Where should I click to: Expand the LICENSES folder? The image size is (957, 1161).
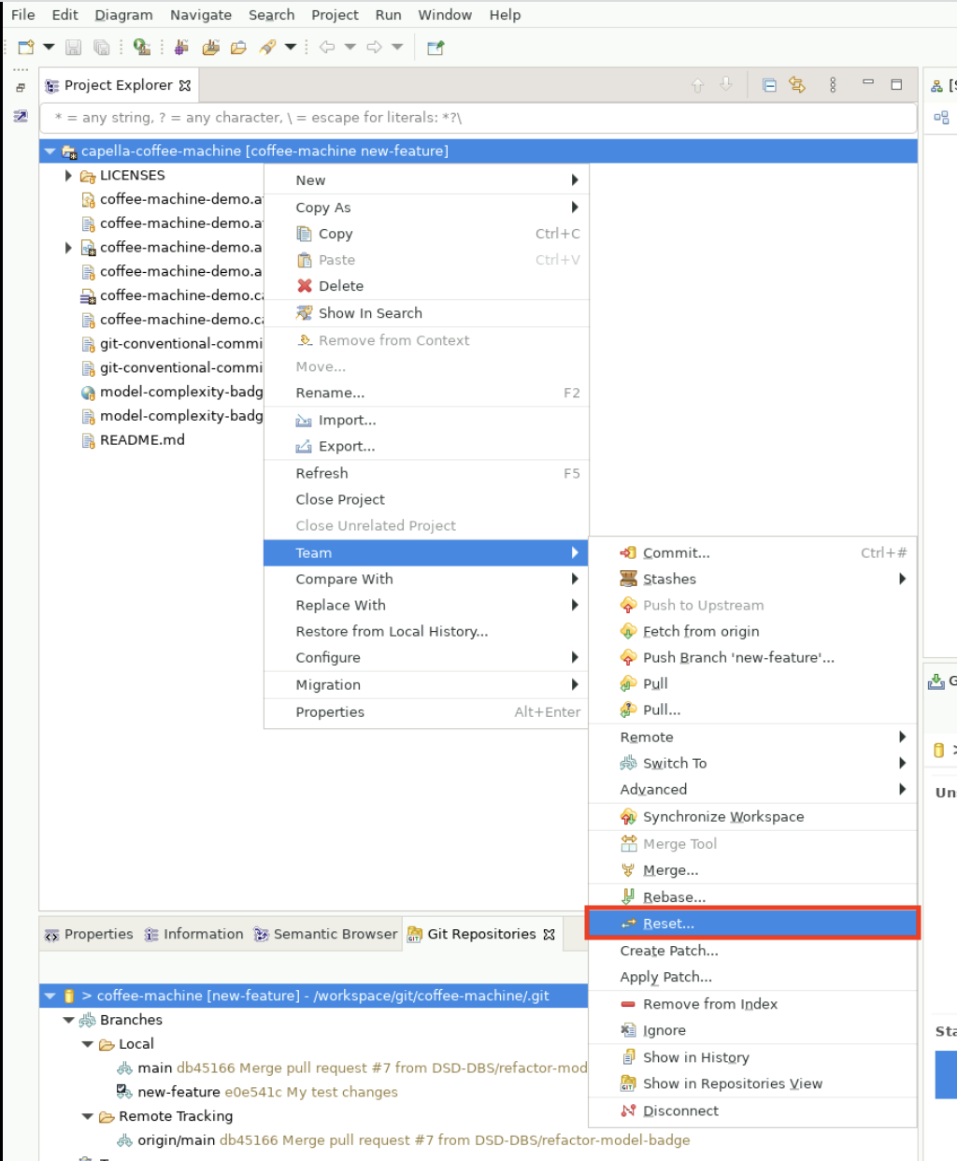[67, 175]
